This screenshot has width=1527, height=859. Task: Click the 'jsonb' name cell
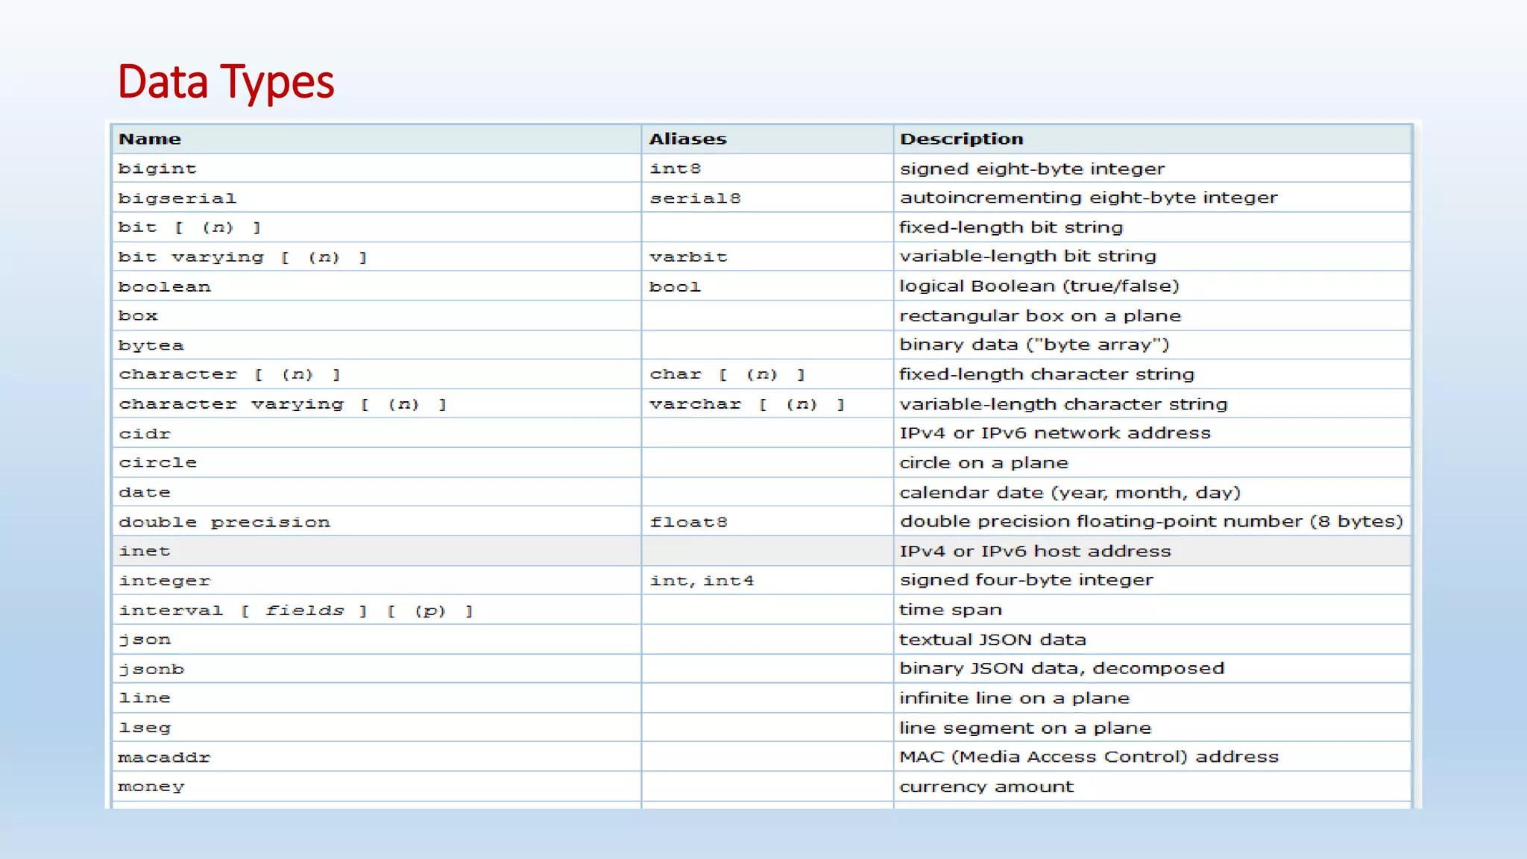(376, 669)
